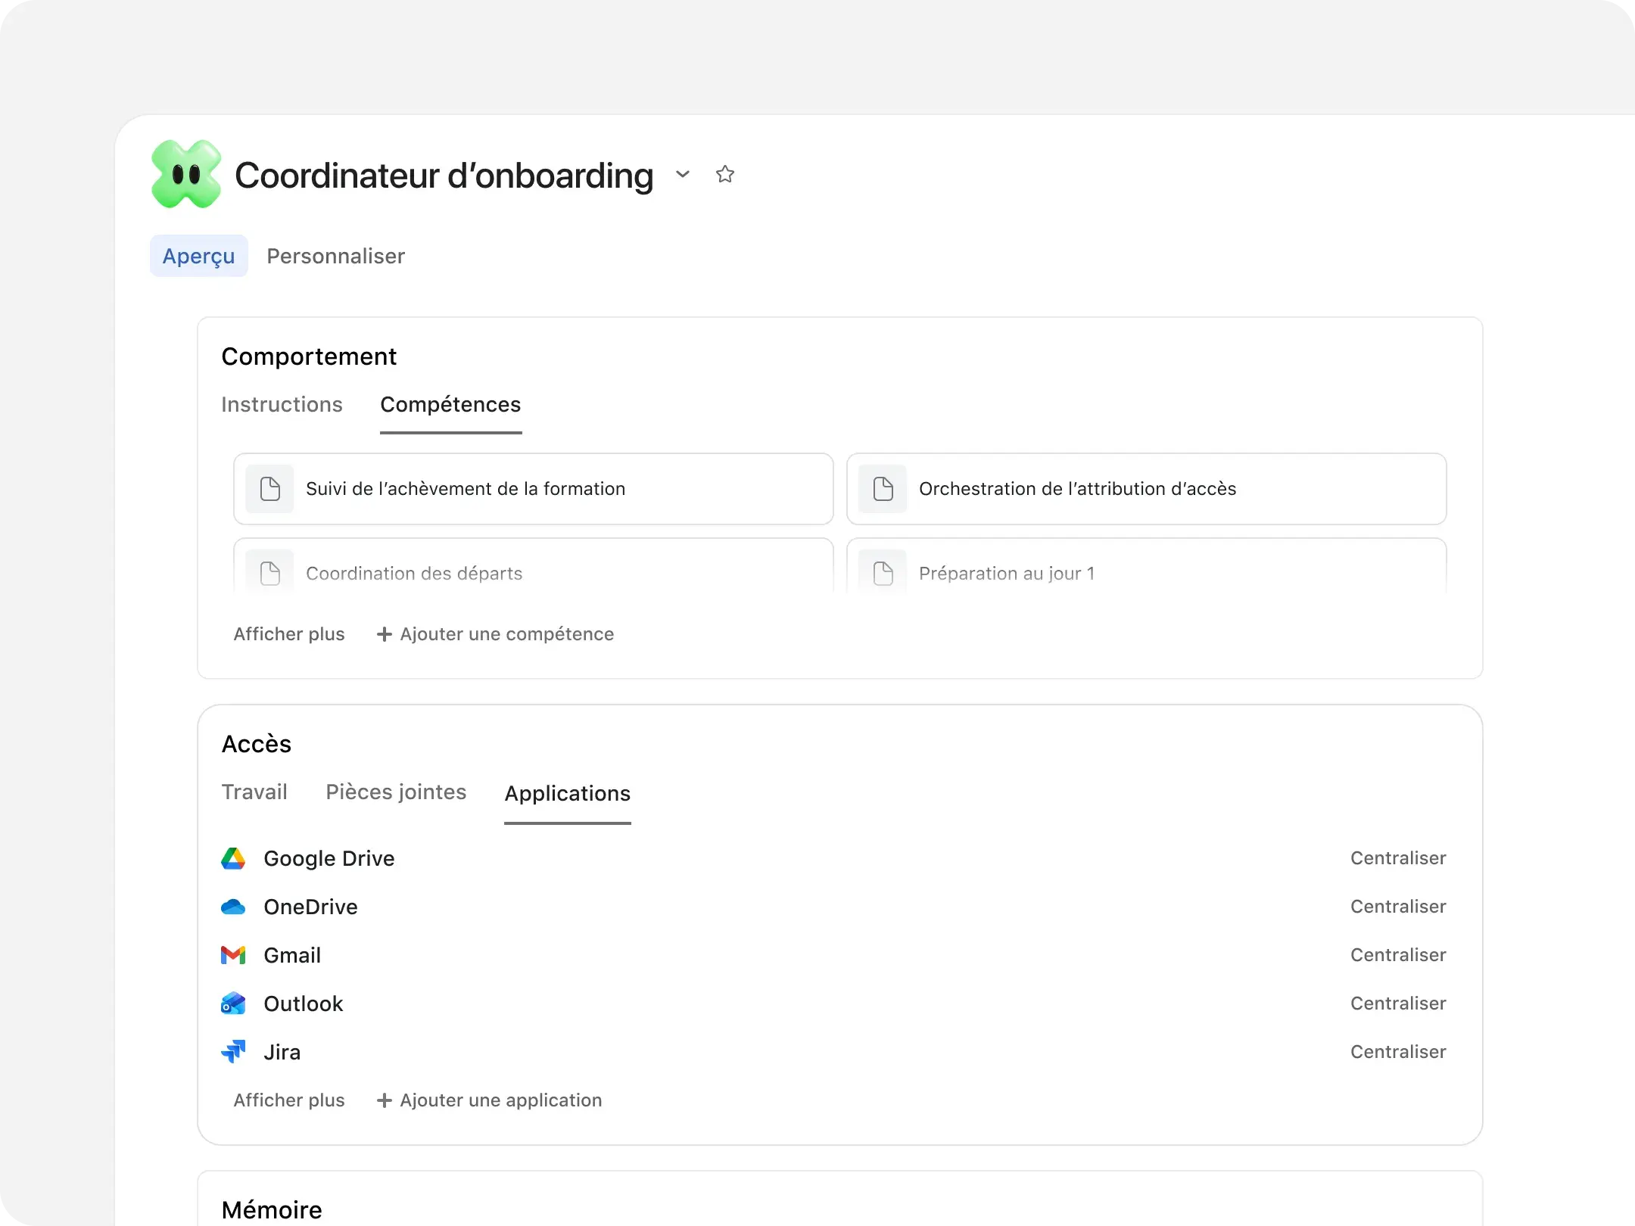Image resolution: width=1635 pixels, height=1226 pixels.
Task: Click the plus icon next to Ajouter une compétence
Action: pyautogui.click(x=385, y=634)
